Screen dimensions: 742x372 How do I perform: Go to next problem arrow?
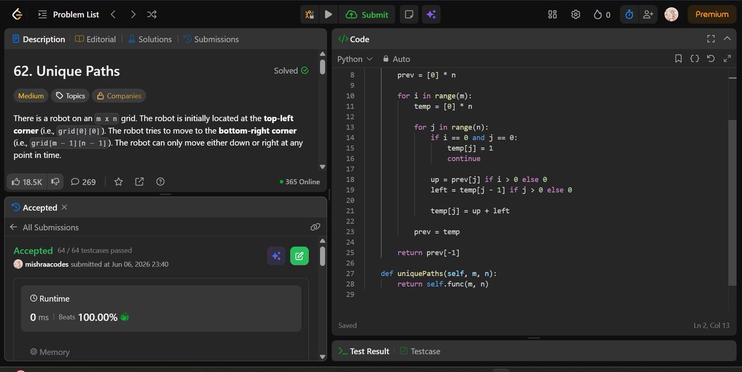click(133, 14)
